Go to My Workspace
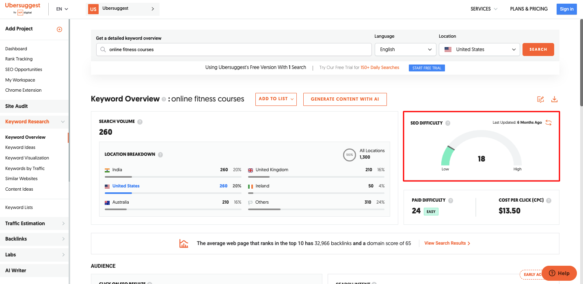This screenshot has width=583, height=284. click(20, 80)
